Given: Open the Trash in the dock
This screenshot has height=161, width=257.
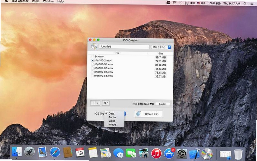Looking at the screenshot, I should (238, 154).
